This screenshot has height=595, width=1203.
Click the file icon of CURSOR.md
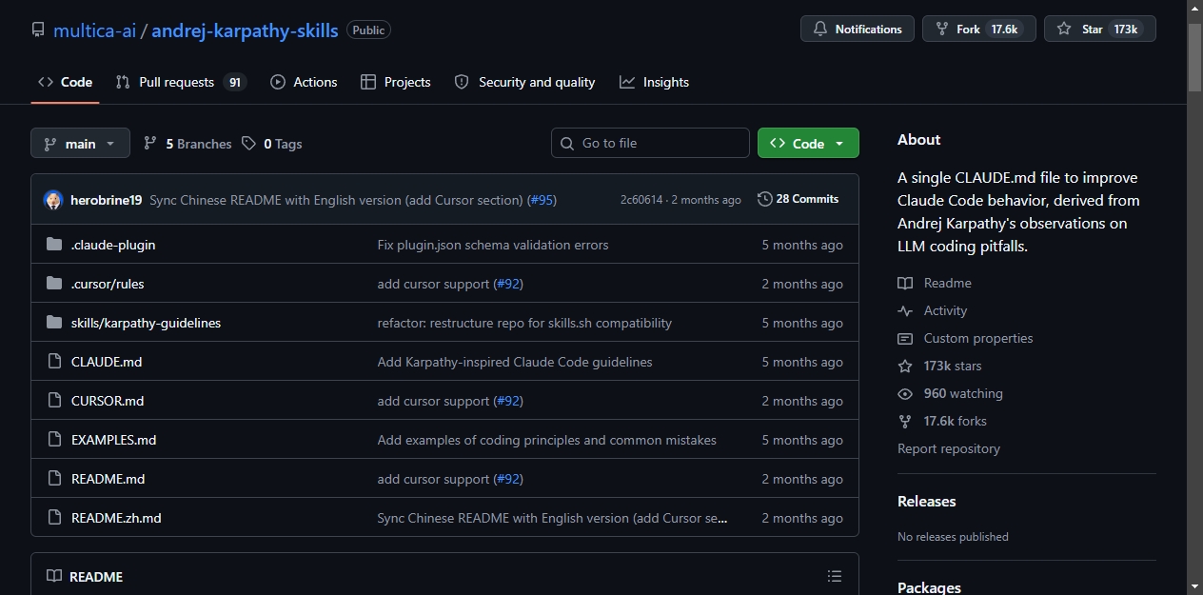click(x=54, y=401)
